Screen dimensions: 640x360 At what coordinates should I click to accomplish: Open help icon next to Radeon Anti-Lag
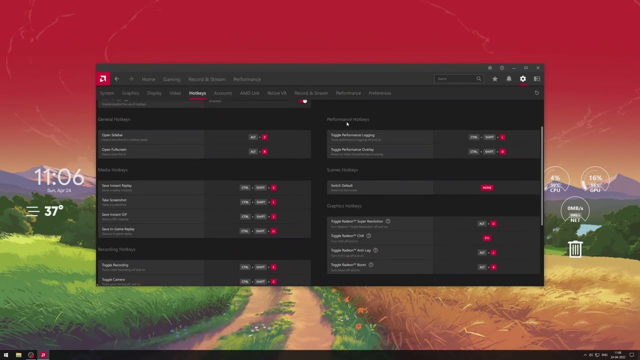click(x=375, y=250)
